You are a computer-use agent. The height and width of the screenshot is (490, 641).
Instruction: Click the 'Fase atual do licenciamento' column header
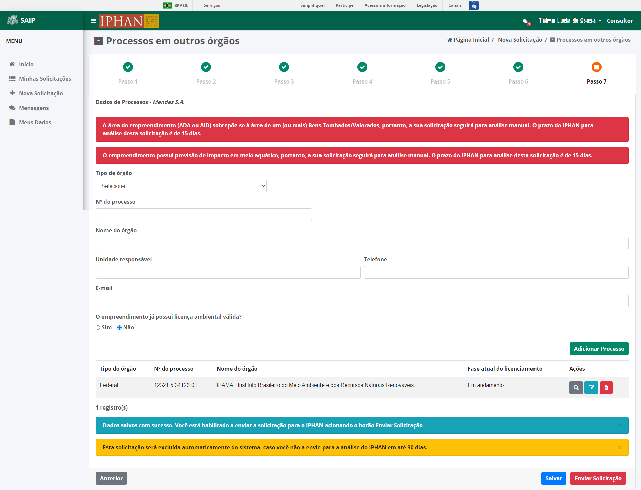coord(505,369)
